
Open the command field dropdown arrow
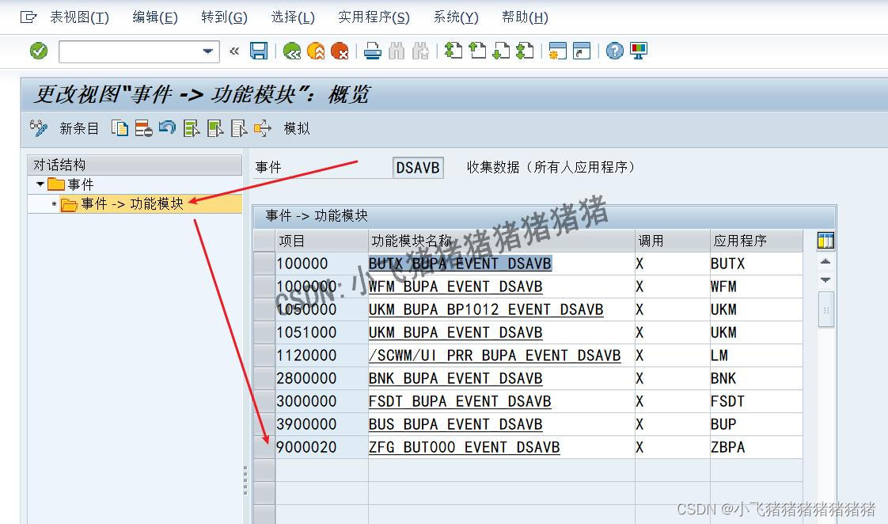pyautogui.click(x=208, y=51)
